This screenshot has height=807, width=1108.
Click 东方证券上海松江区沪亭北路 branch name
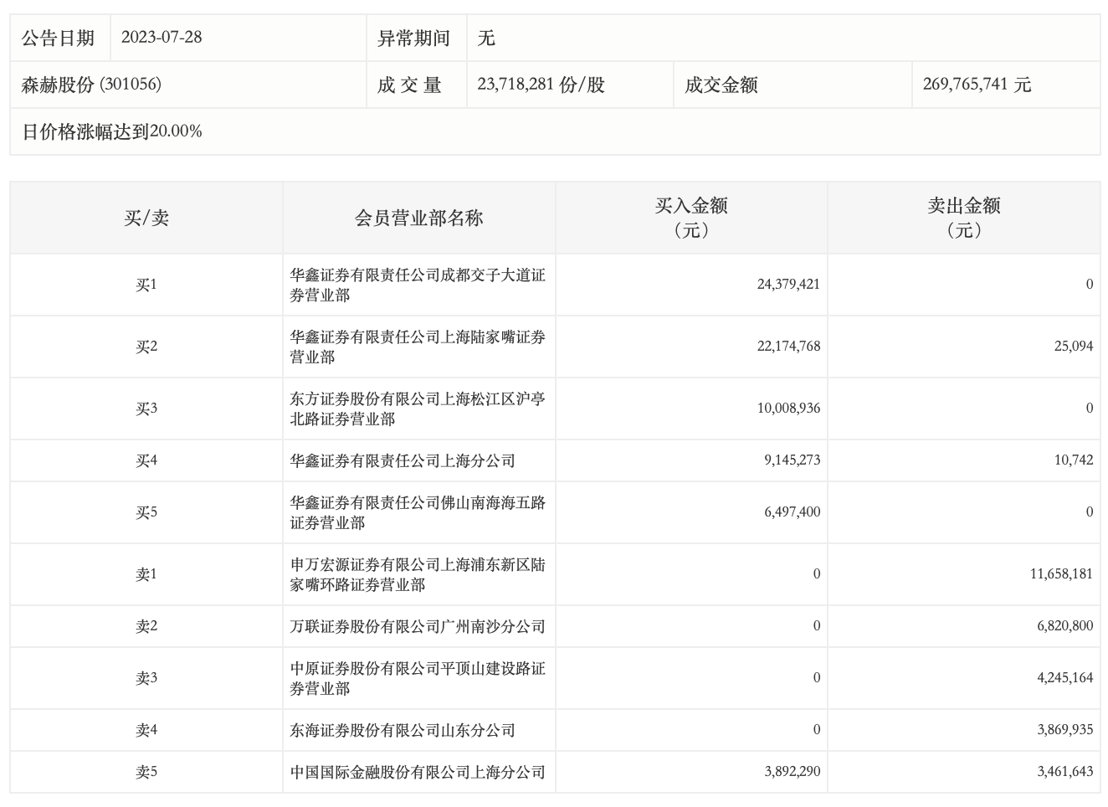point(418,409)
